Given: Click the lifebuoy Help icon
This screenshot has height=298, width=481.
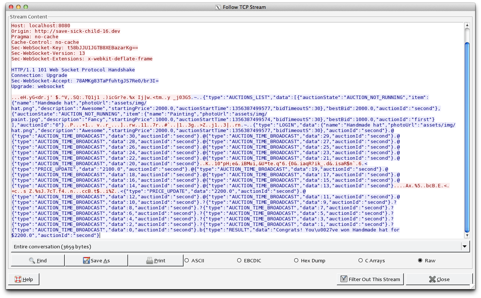Looking at the screenshot, I should pyautogui.click(x=18, y=279).
